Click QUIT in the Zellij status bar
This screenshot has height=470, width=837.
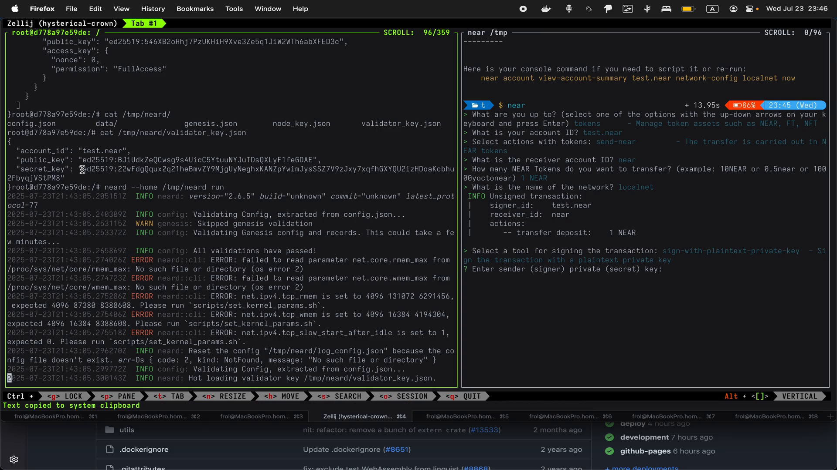point(463,396)
